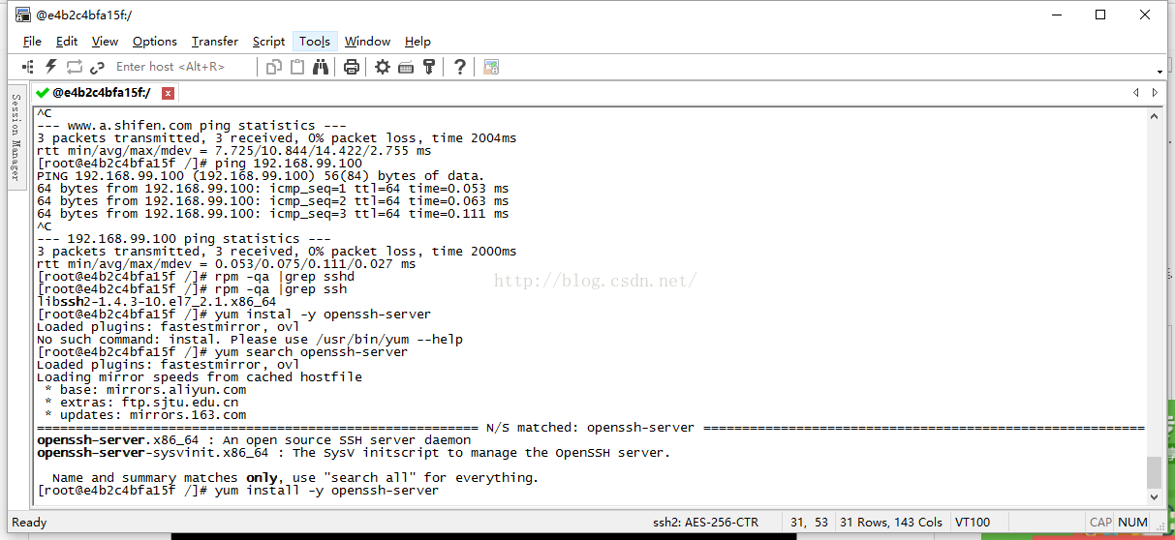This screenshot has width=1175, height=540.
Task: Click the Reconnect arrows icon
Action: point(75,67)
